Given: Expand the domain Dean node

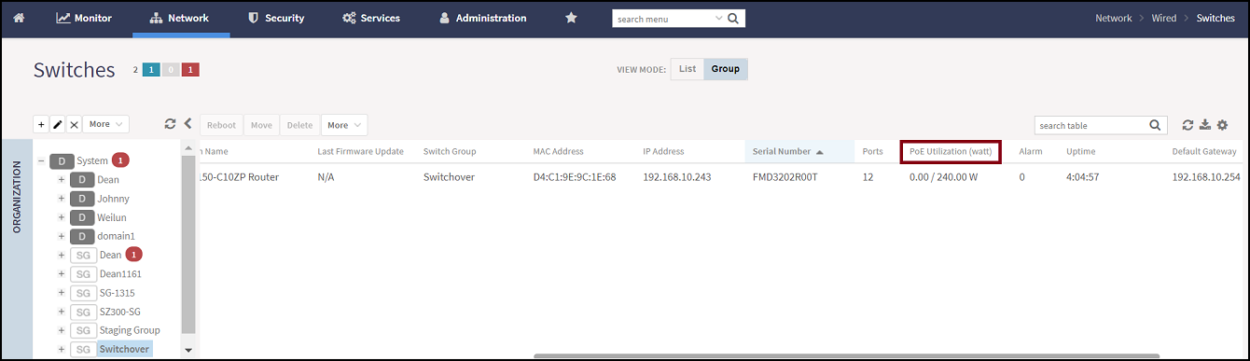Looking at the screenshot, I should click(62, 179).
